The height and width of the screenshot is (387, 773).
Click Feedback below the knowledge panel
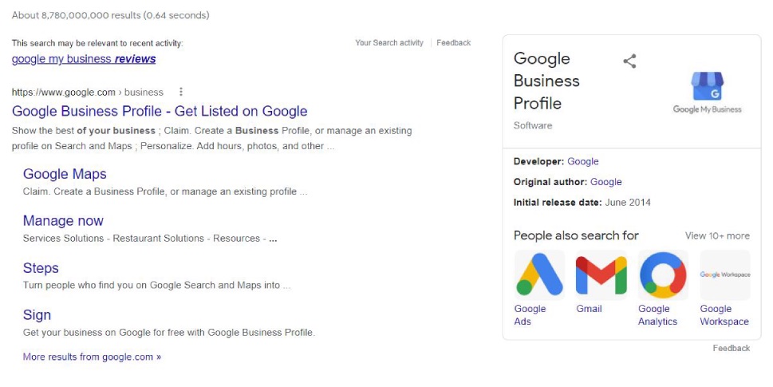pos(731,348)
